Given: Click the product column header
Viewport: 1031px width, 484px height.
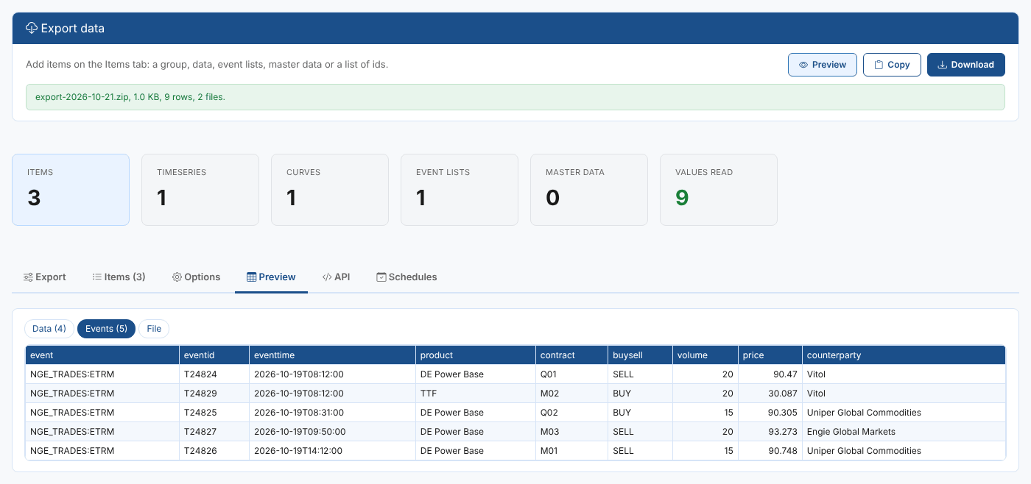Looking at the screenshot, I should pyautogui.click(x=476, y=355).
